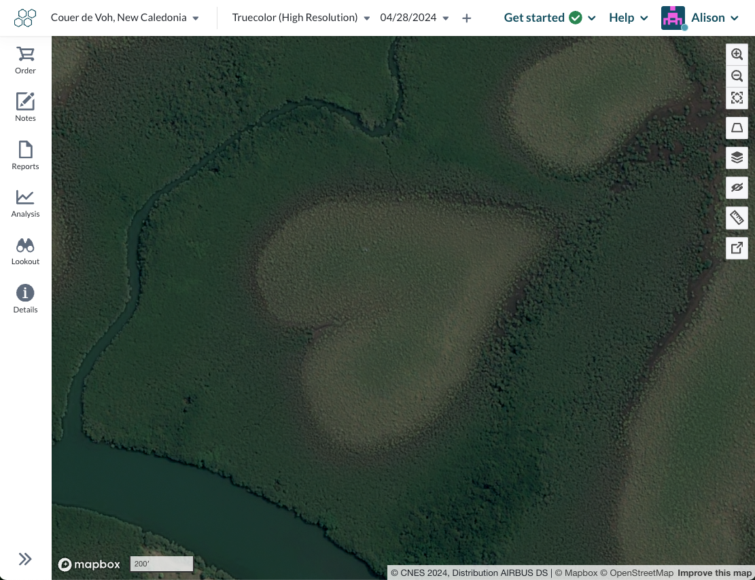This screenshot has height=580, width=755.
Task: Open the Order cart panel
Action: coord(25,60)
